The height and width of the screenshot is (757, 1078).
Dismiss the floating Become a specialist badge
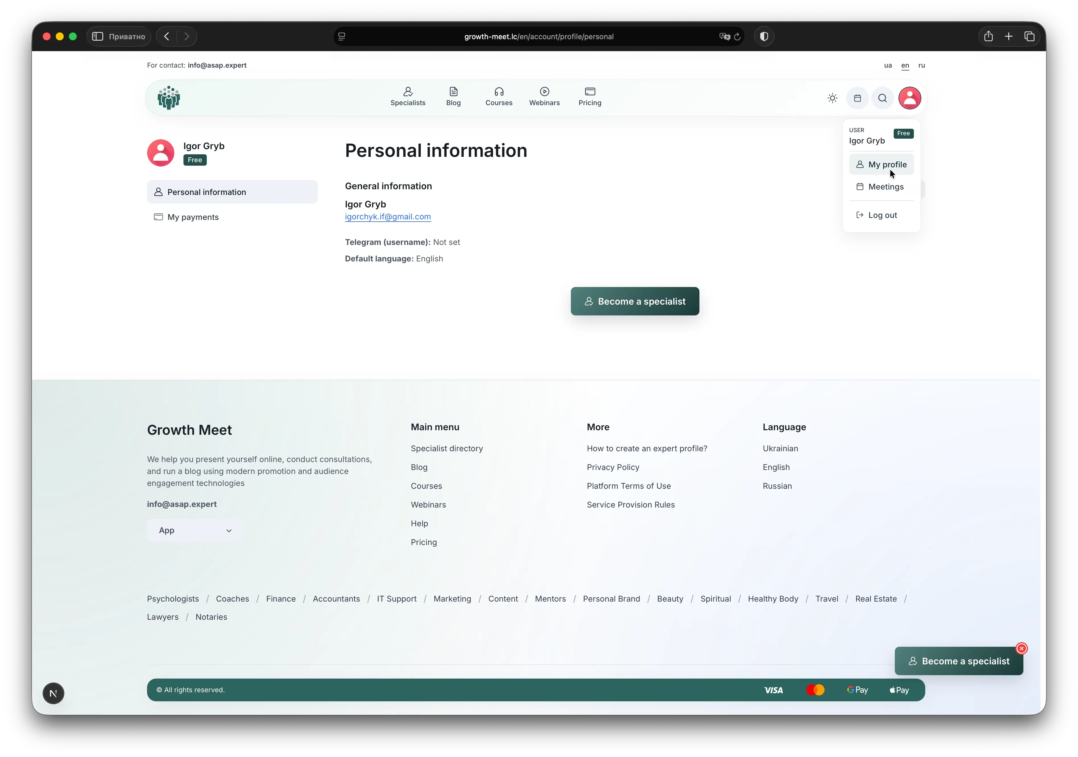1021,648
